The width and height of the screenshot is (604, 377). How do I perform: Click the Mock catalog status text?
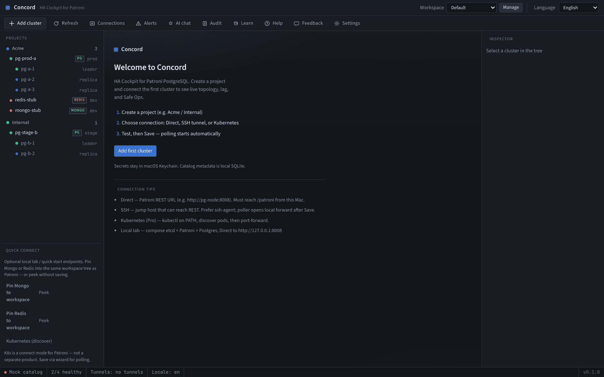pos(26,372)
